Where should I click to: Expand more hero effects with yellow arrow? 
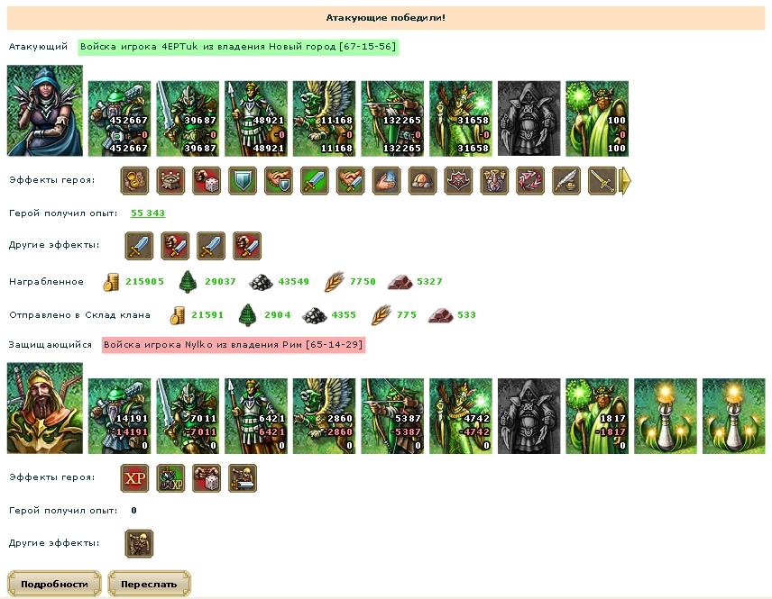(624, 181)
